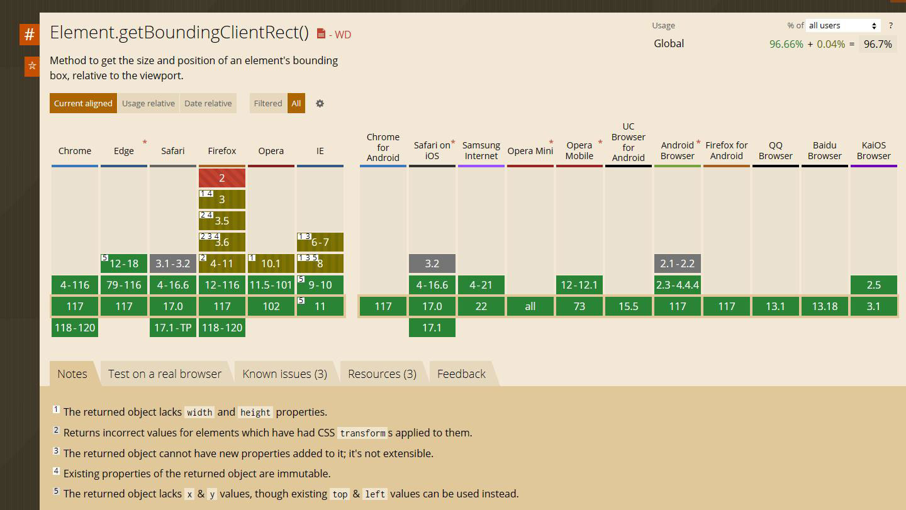The image size is (906, 510).
Task: Select the Firefox 3.5 cell
Action: coord(222,221)
